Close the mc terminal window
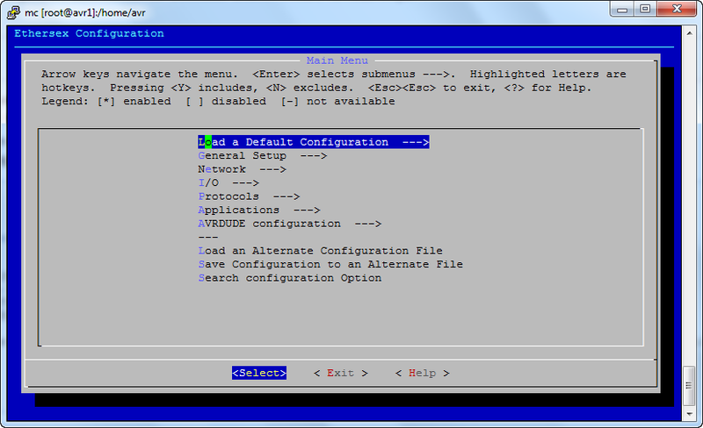 pos(677,9)
